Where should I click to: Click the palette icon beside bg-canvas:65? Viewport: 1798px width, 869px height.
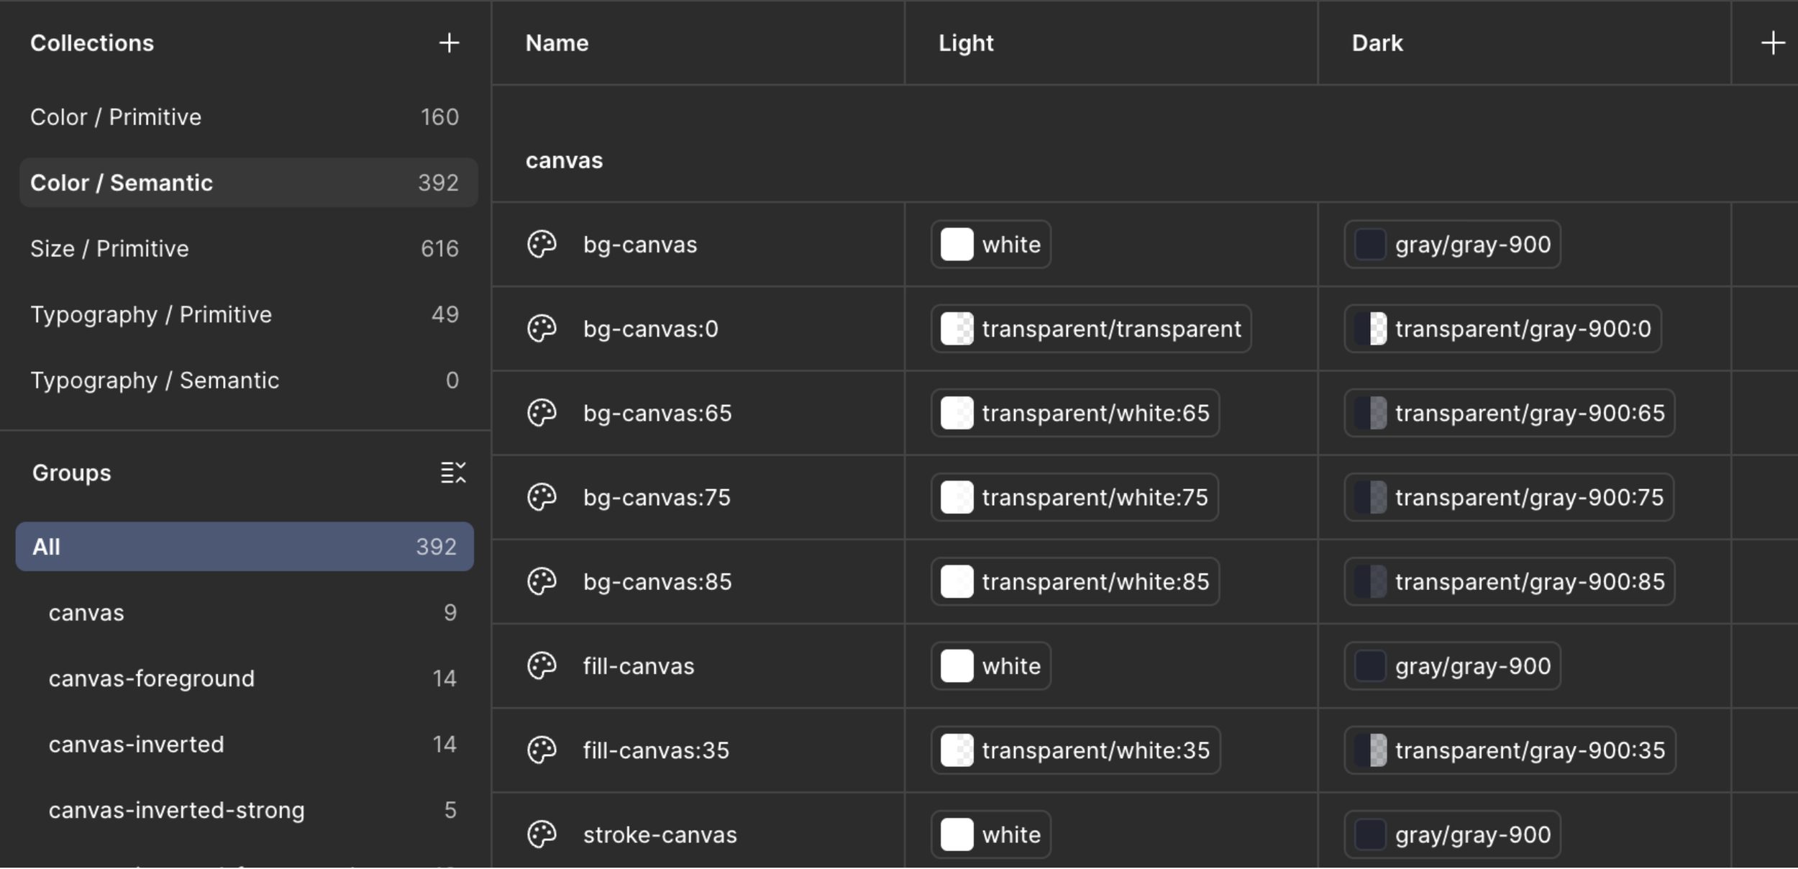pos(542,413)
